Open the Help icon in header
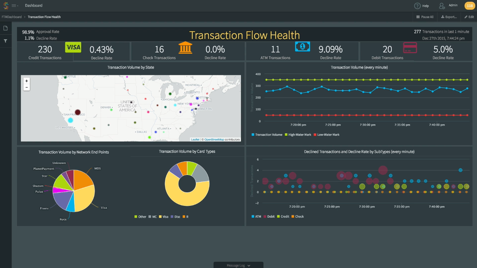Viewport: 477px width, 268px height. [x=417, y=6]
